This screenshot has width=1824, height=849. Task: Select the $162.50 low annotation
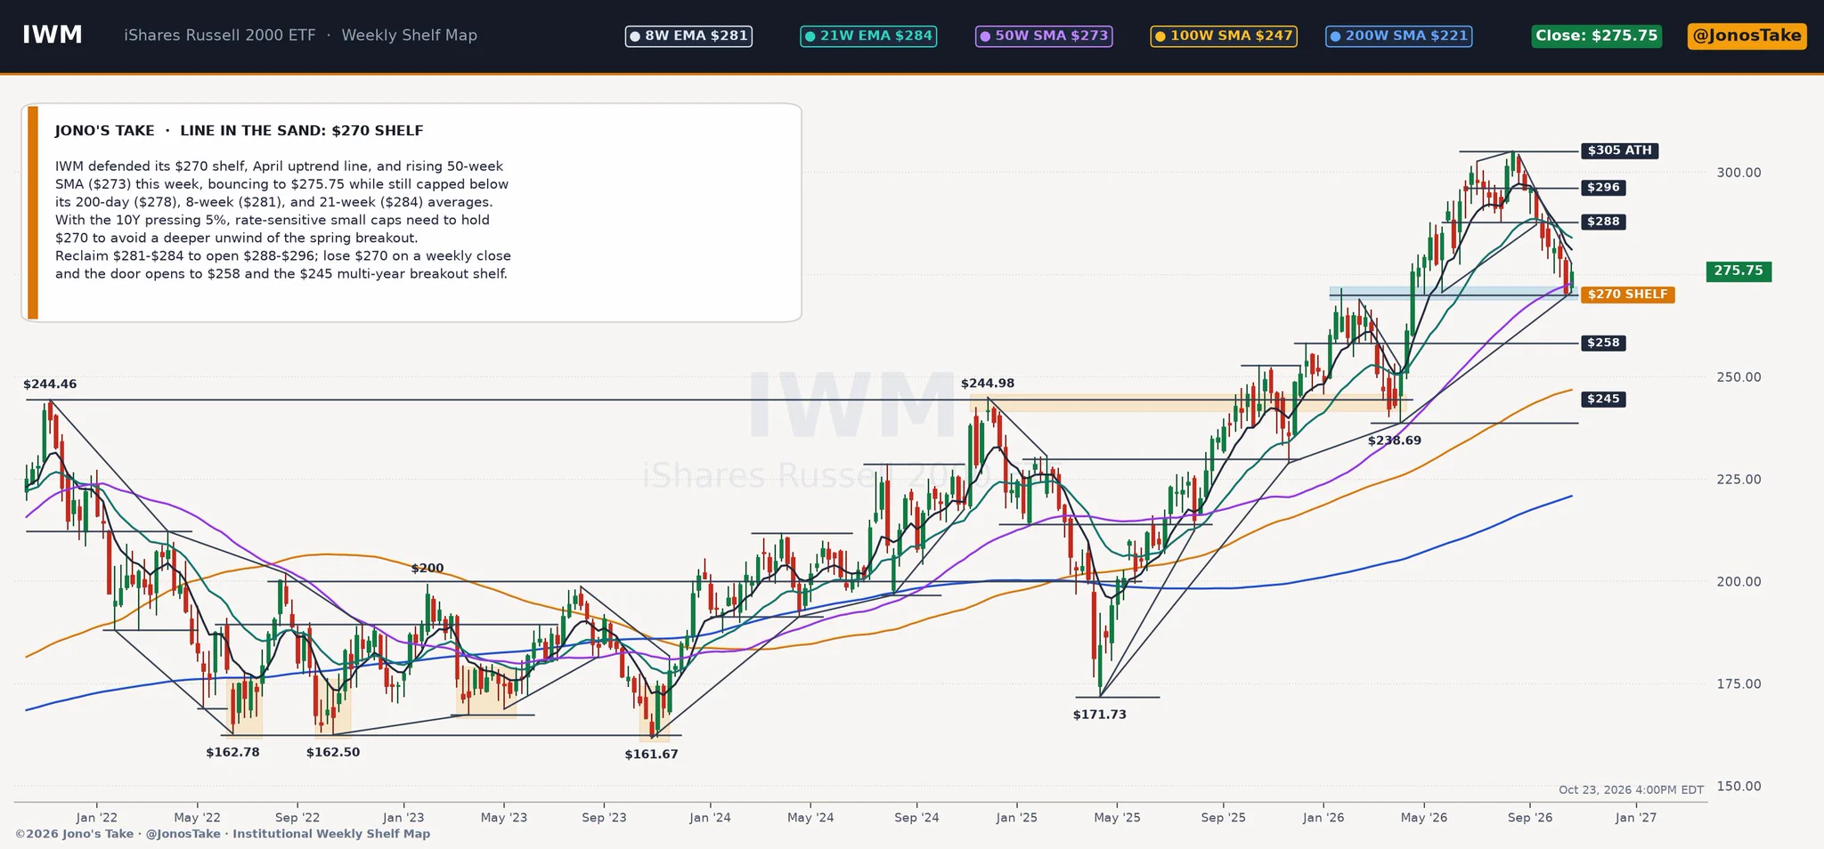pyautogui.click(x=333, y=753)
